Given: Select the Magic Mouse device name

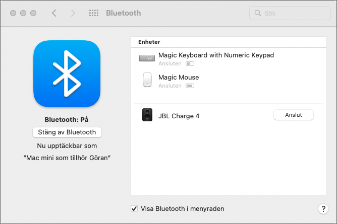Looking at the screenshot, I should [x=179, y=77].
